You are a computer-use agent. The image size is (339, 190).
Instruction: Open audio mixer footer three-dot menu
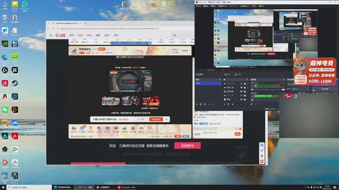[256, 104]
